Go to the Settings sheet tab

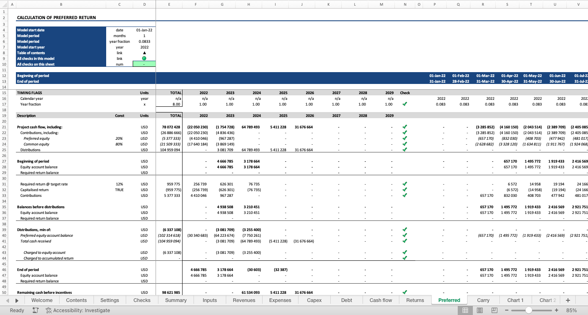tap(110, 300)
